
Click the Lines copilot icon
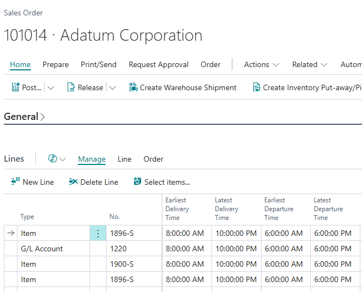coord(53,159)
